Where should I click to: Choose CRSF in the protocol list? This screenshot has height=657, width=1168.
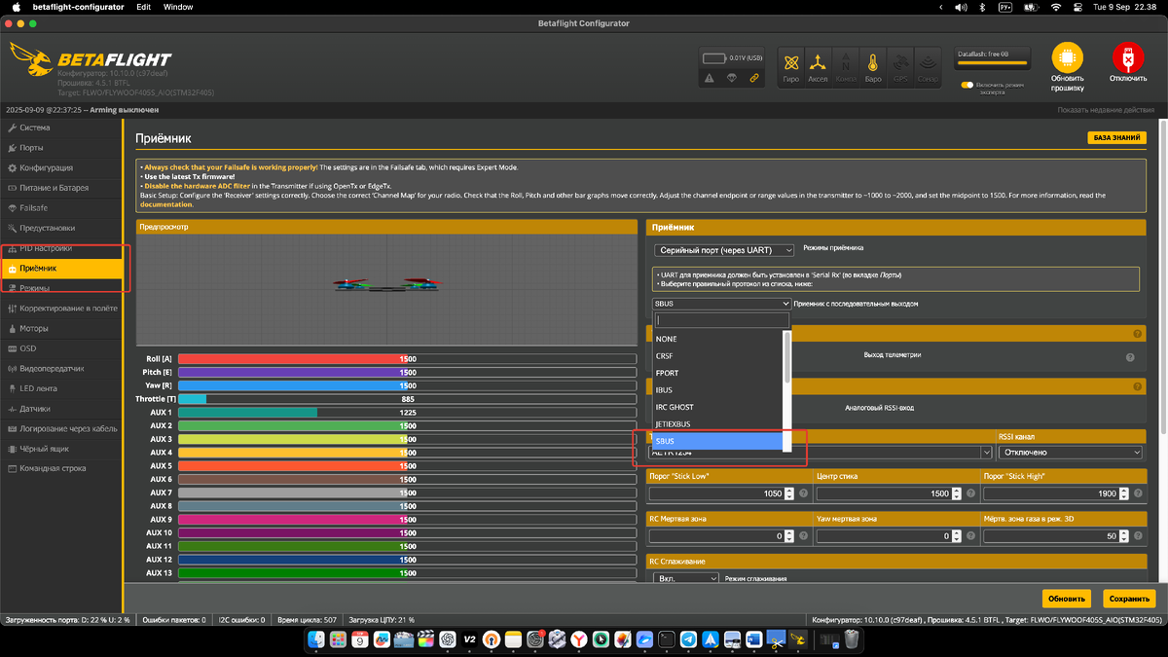pos(718,356)
